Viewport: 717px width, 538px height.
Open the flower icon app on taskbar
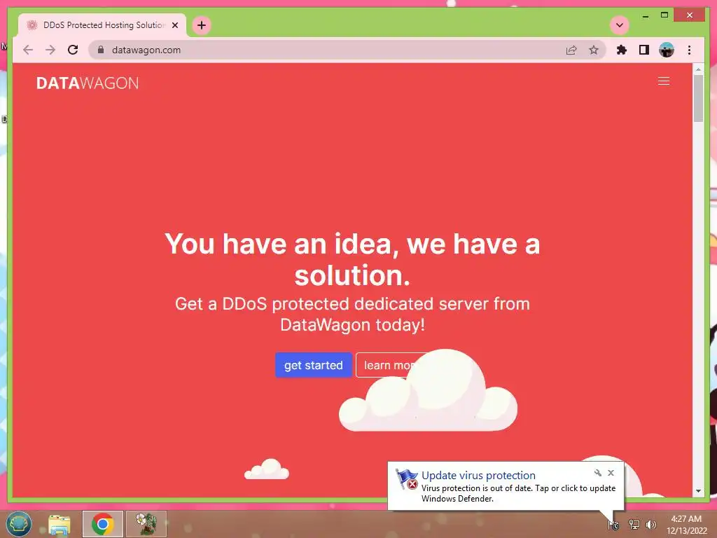point(146,524)
